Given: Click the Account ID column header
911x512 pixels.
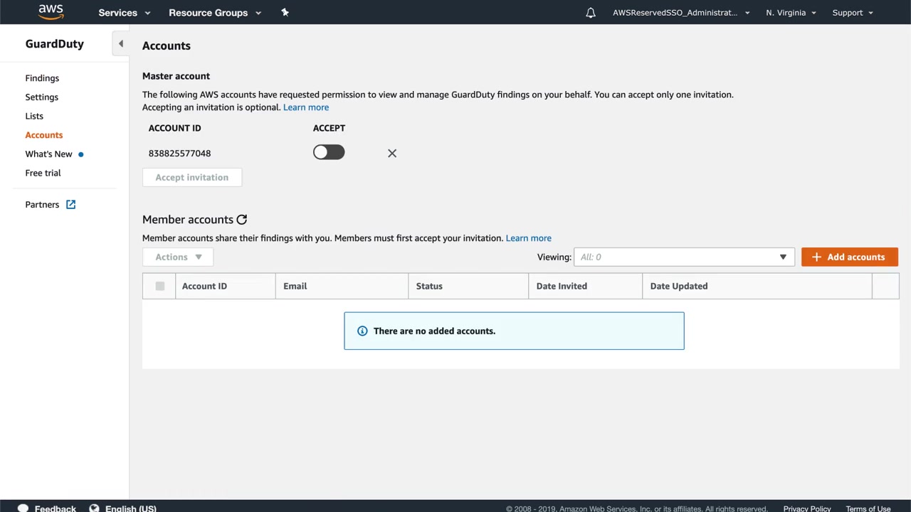Looking at the screenshot, I should (204, 286).
